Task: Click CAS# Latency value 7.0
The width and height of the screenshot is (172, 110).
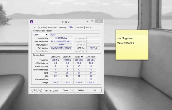Action: pyautogui.click(x=55, y=63)
